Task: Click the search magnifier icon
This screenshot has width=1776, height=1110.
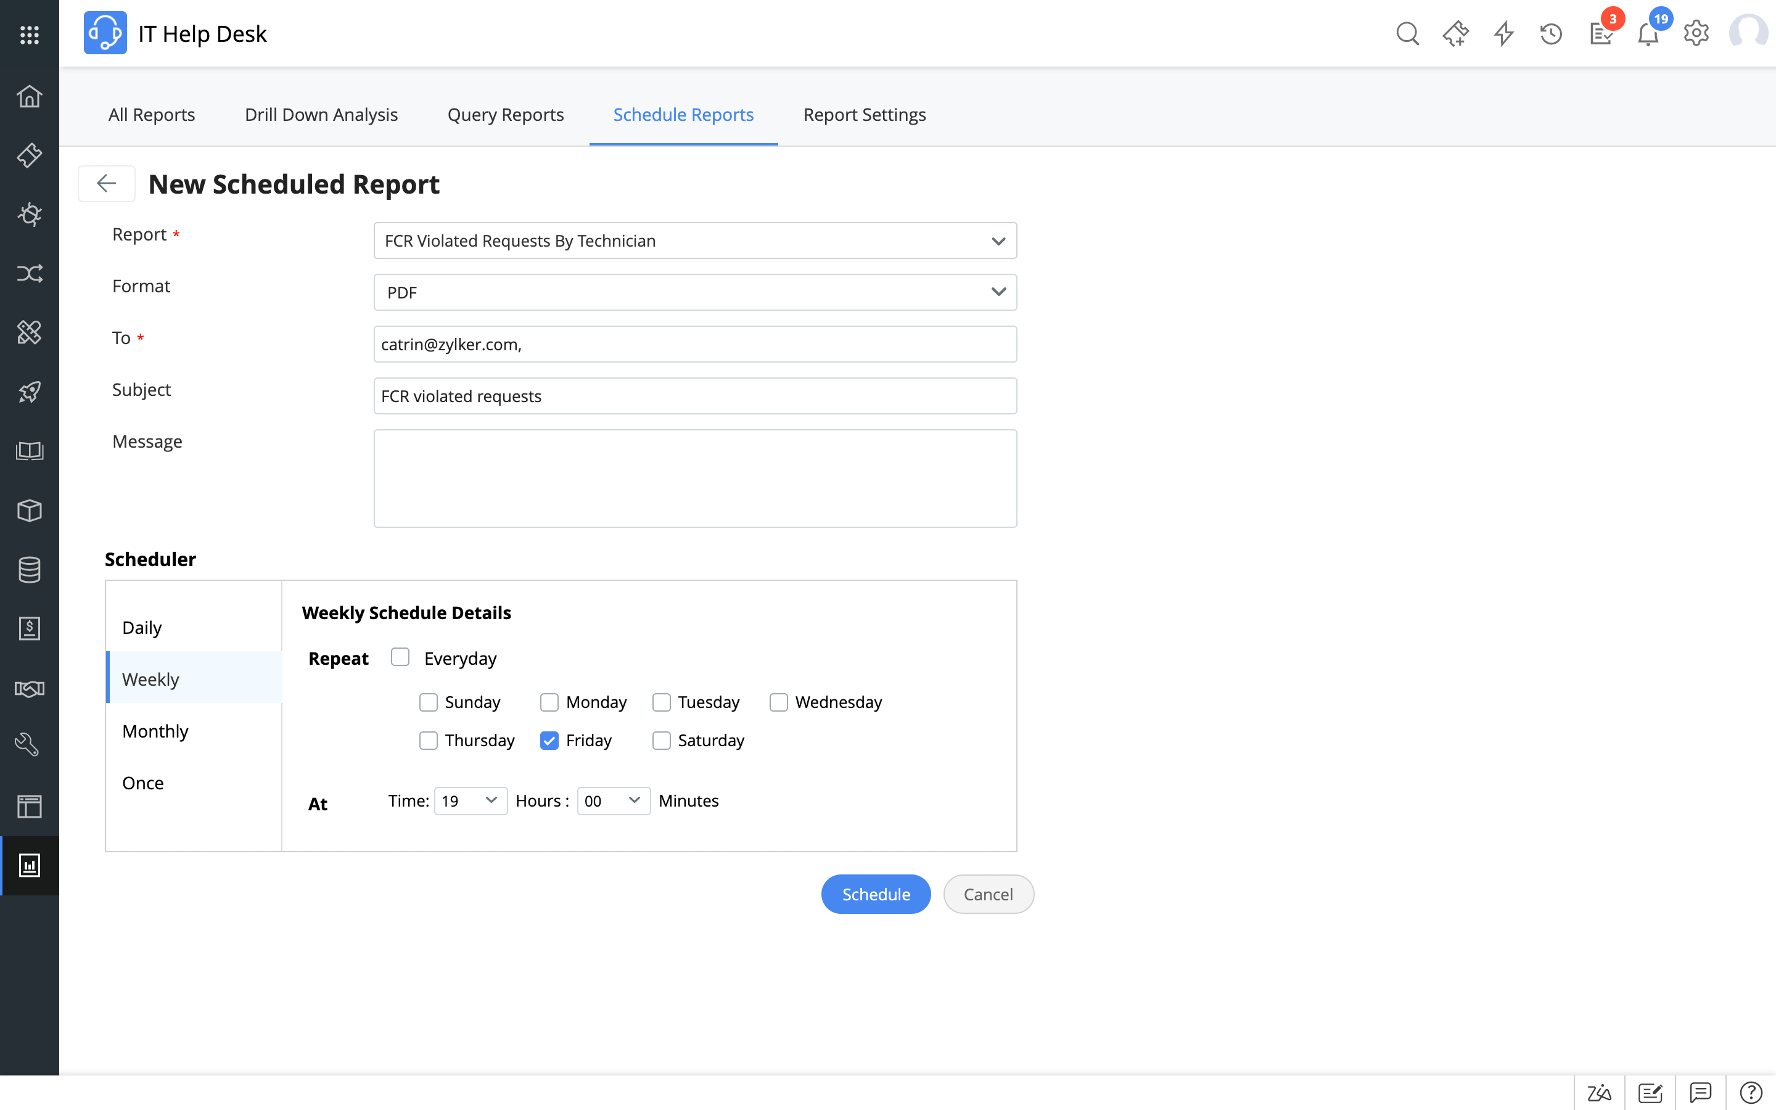Action: tap(1407, 34)
